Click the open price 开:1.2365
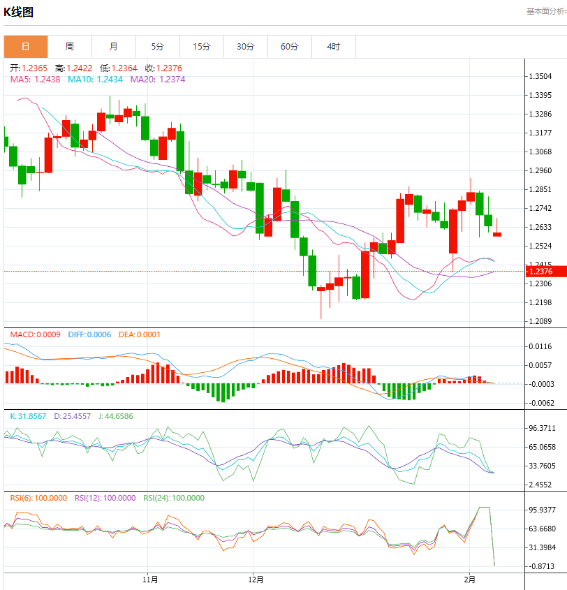Image resolution: width=567 pixels, height=590 pixels. coord(29,68)
